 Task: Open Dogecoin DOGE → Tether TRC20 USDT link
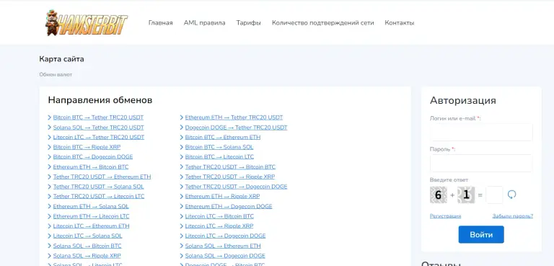pyautogui.click(x=236, y=128)
